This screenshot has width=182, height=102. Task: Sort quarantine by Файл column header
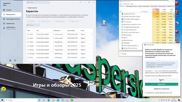coord(28,31)
